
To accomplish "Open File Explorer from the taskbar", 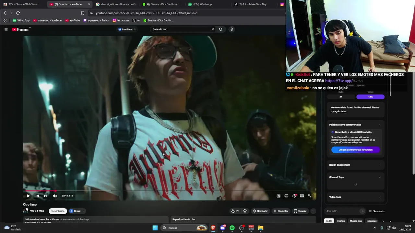I will click(x=261, y=228).
